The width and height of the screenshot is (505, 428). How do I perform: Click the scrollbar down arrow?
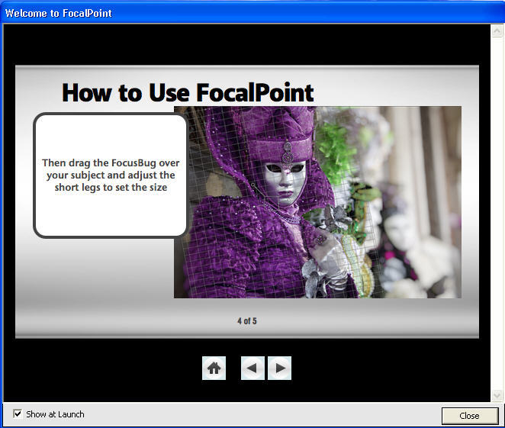click(x=497, y=395)
